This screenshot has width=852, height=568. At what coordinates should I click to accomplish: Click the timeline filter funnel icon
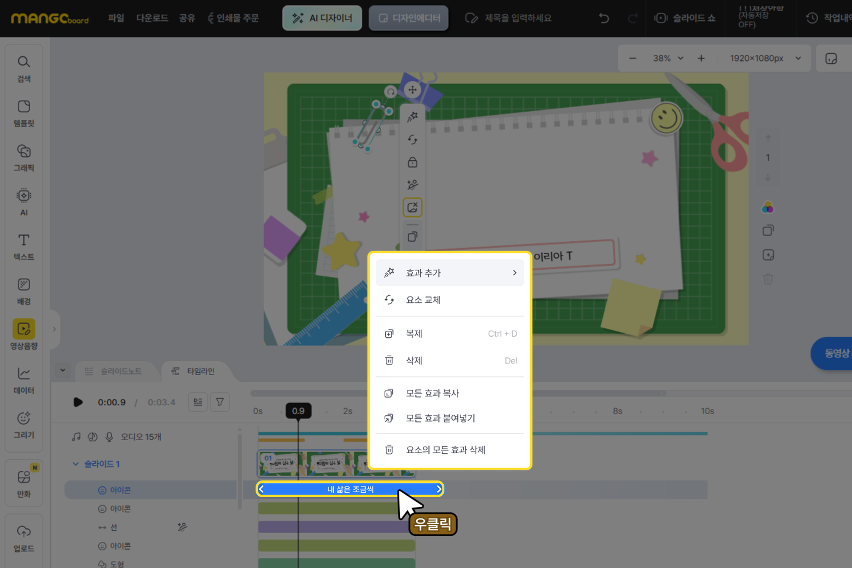click(220, 402)
